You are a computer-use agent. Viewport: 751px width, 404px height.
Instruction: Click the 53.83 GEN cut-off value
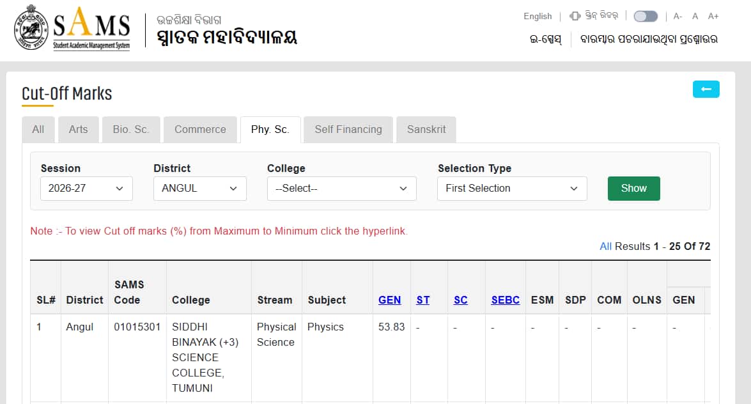pos(391,327)
